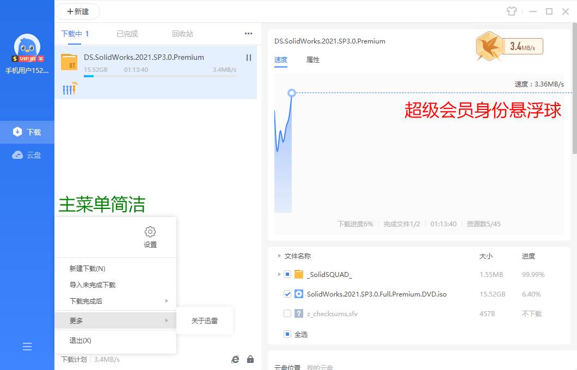Open the ... more options menu
The width and height of the screenshot is (577, 370).
(248, 33)
